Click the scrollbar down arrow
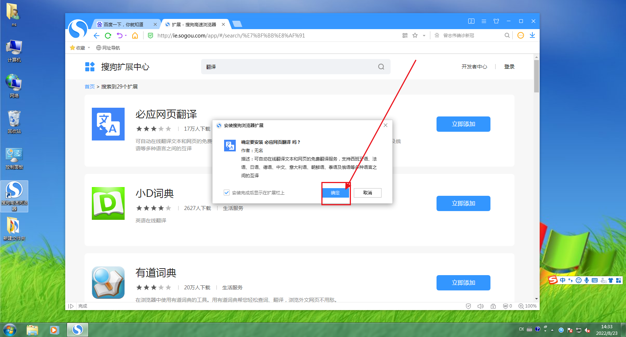 click(536, 299)
